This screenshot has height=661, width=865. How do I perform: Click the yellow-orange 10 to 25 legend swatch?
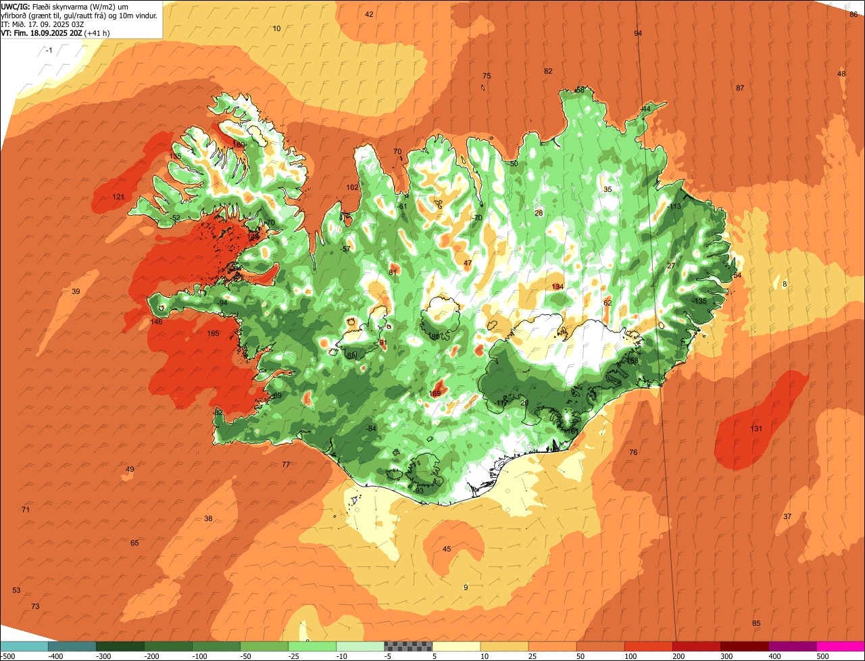tap(505, 646)
